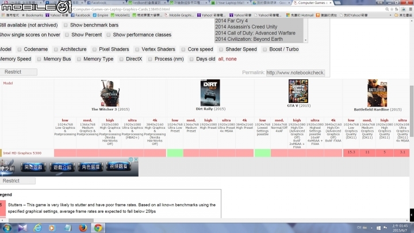
Task: Click the horizontal scrollbar thumb
Action: point(51,220)
